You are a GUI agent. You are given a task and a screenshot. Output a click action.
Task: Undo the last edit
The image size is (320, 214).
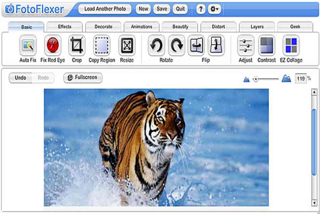coord(20,78)
